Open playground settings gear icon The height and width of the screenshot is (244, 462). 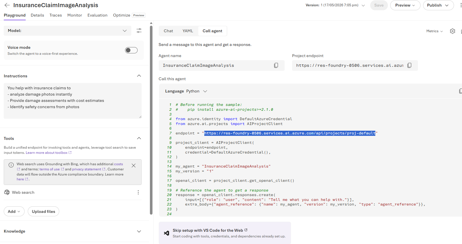point(453,31)
